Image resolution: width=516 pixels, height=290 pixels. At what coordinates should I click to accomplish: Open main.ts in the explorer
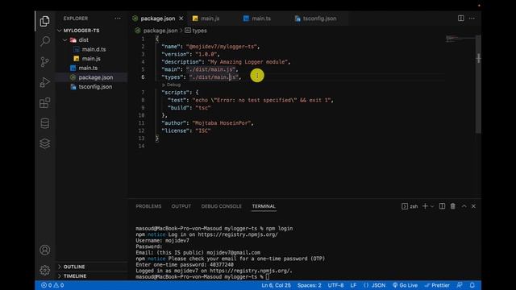[88, 68]
